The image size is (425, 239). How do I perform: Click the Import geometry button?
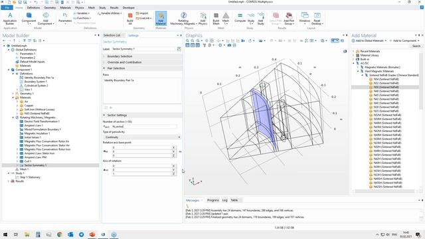tap(142, 13)
